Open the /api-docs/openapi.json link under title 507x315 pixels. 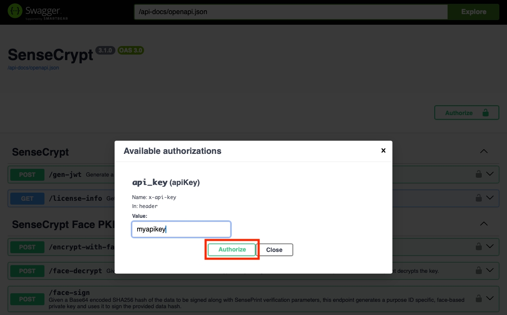point(33,68)
